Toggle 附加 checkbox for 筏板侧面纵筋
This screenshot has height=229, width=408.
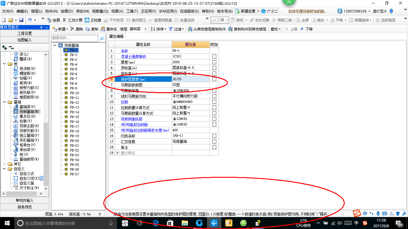click(214, 119)
